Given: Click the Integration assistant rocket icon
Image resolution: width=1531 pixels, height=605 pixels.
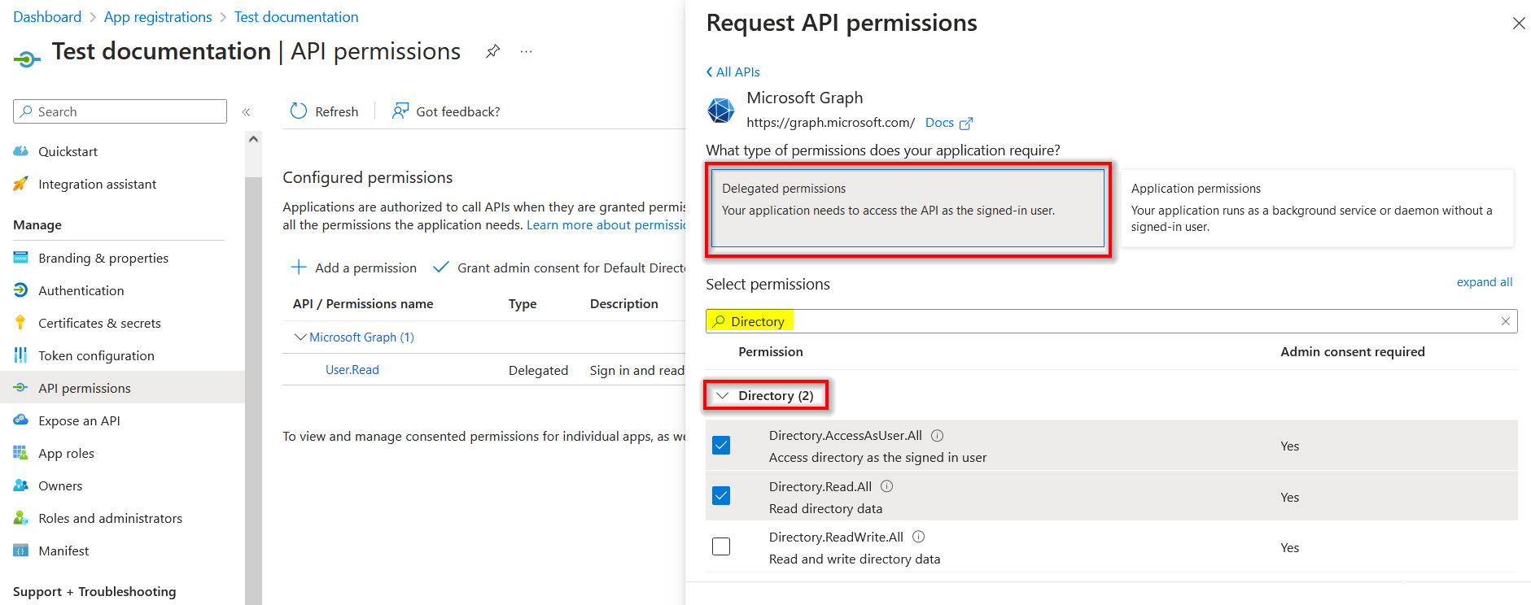Looking at the screenshot, I should point(21,184).
